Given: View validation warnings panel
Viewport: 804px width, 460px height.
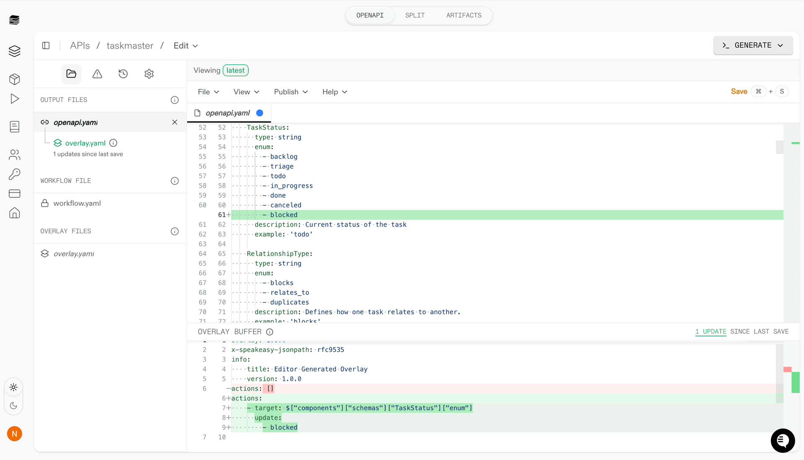Looking at the screenshot, I should coord(97,74).
